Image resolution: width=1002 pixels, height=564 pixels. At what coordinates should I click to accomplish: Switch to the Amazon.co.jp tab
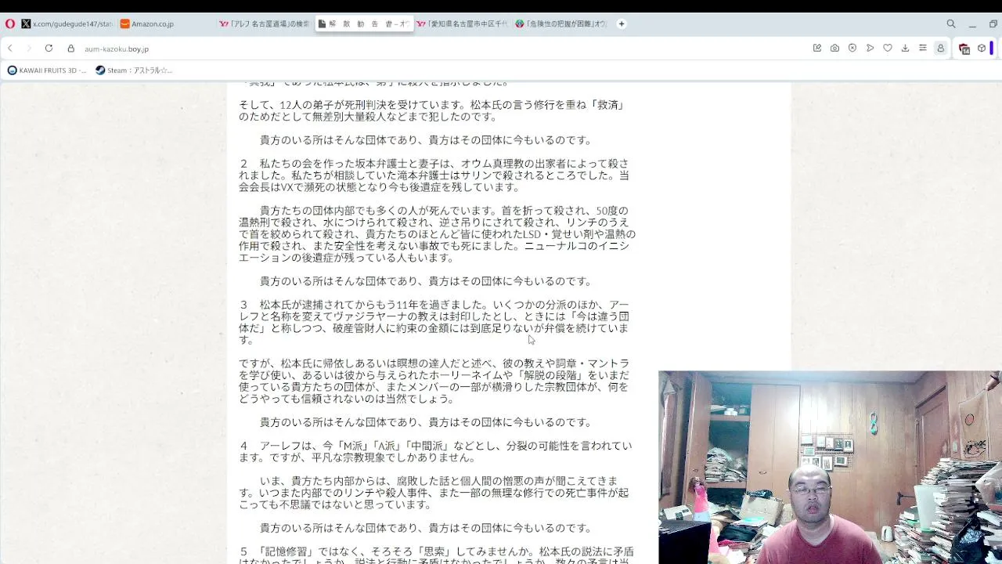click(x=166, y=24)
